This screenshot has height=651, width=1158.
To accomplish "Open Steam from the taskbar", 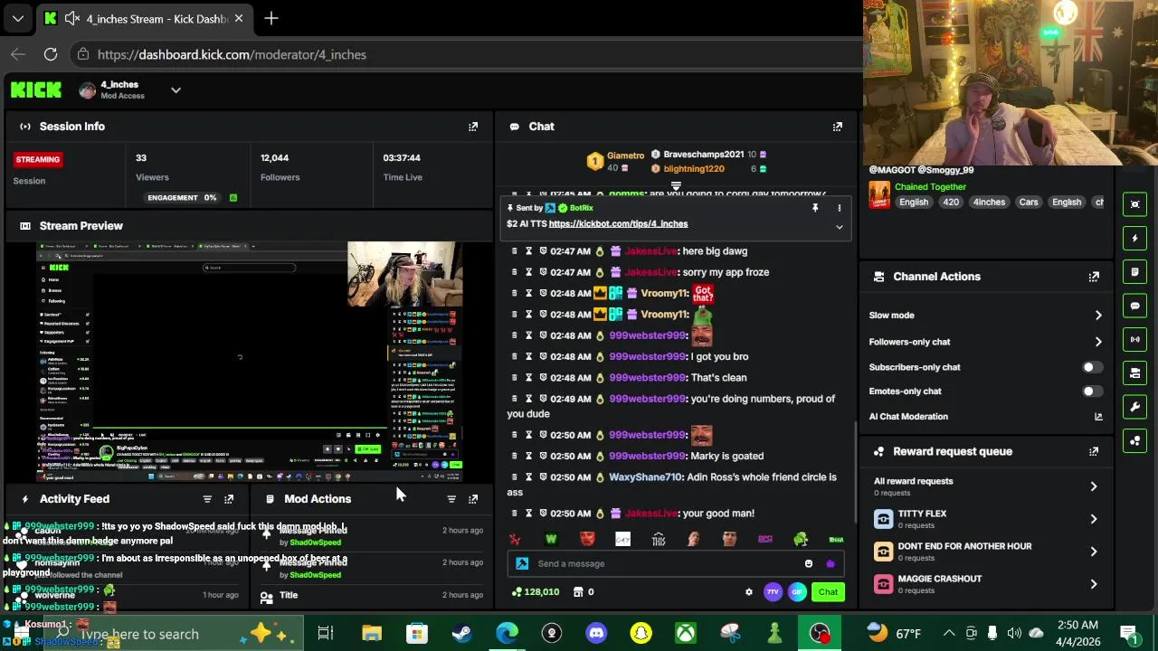I will [x=461, y=633].
